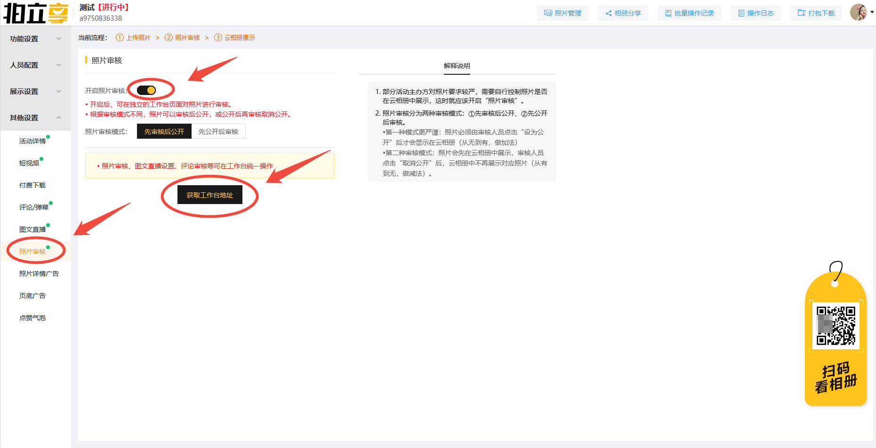Click the user avatar picture
Viewport: 876px width, 448px height.
[859, 12]
